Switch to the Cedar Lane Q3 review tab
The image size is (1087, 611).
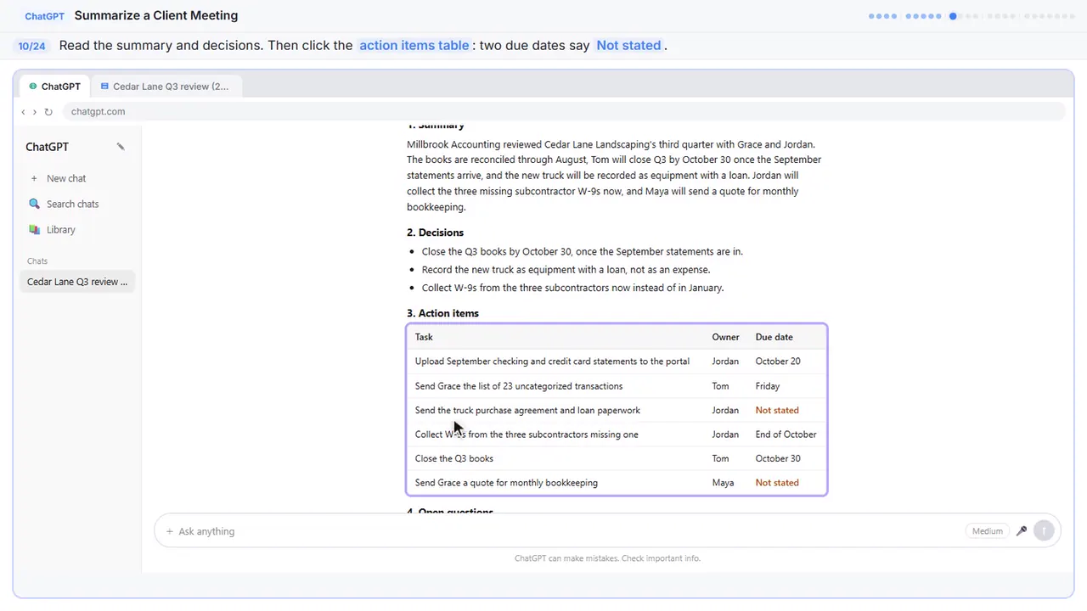click(x=165, y=87)
